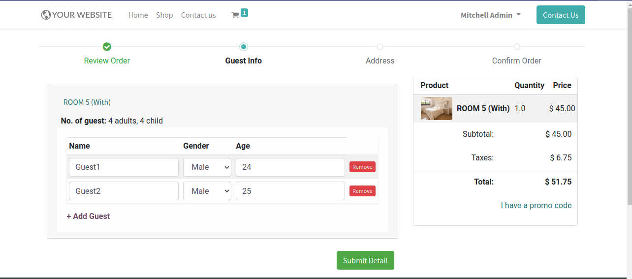This screenshot has width=632, height=279.
Task: Go to the Home menu item
Action: click(x=138, y=15)
